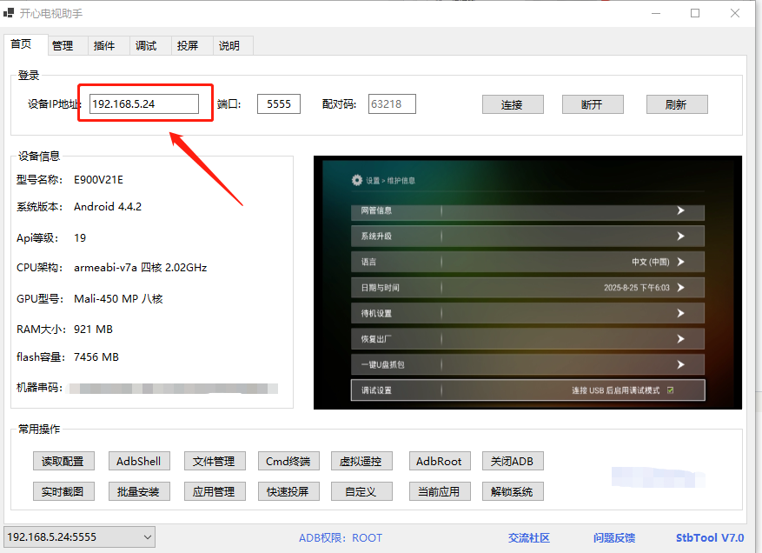Click the 待机设置 row arrow in preview
This screenshot has height=553, width=762.
point(681,313)
